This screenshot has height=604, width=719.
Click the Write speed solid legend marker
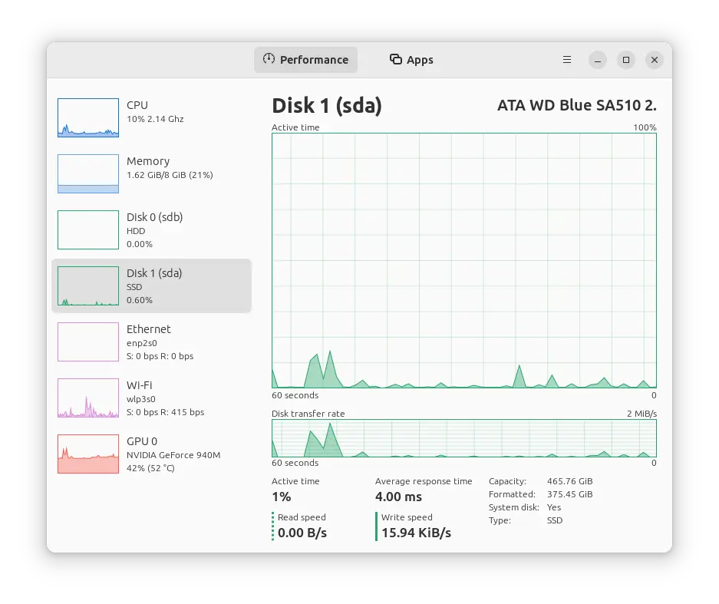pyautogui.click(x=376, y=526)
